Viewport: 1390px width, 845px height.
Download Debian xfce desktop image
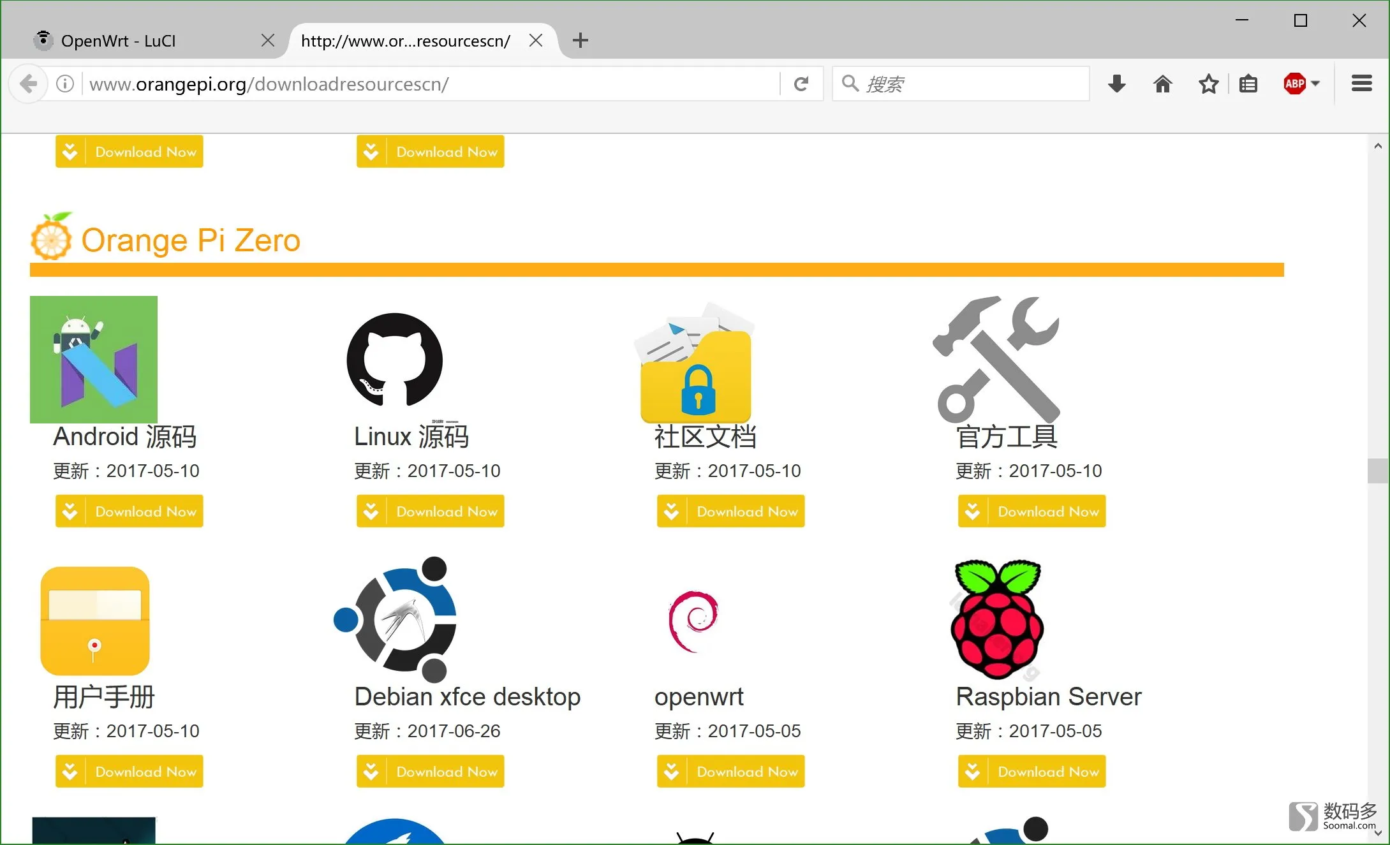click(431, 772)
